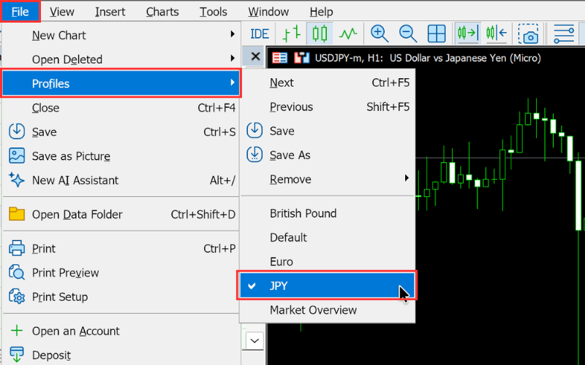Toggle chart auto scroll icon
Viewport: 585px width, 365px height.
(467, 34)
